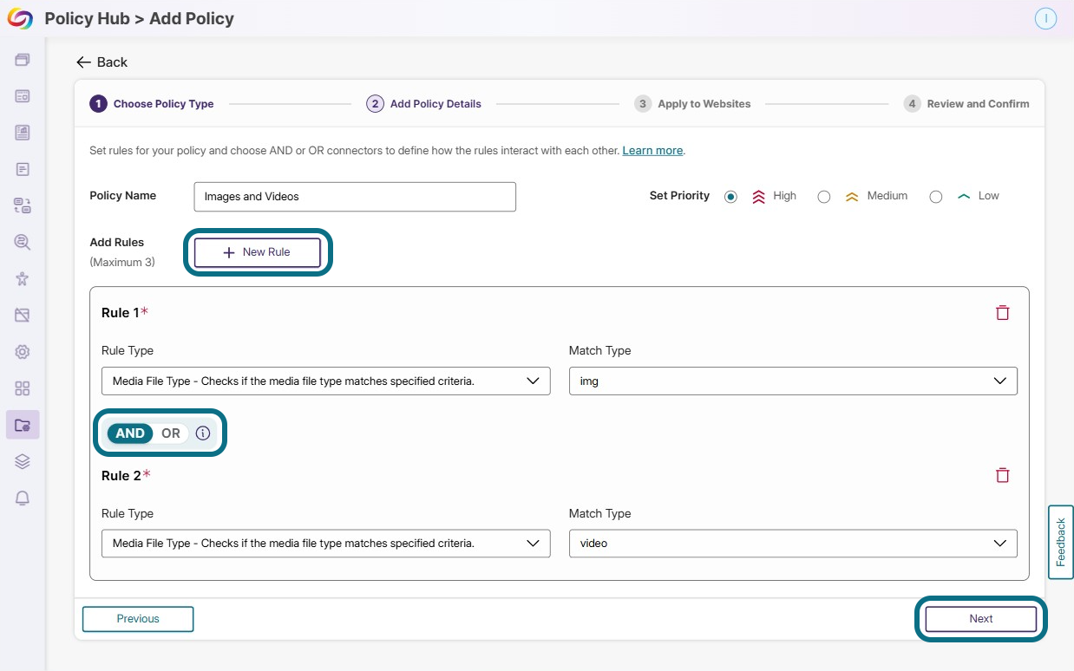Click the Policy Name input field

point(355,197)
